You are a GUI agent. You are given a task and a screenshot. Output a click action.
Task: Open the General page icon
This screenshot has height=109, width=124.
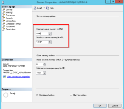click(x=4, y=10)
